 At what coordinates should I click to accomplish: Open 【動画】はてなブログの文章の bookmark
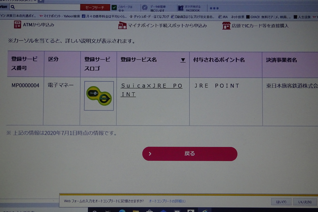click(x=193, y=17)
